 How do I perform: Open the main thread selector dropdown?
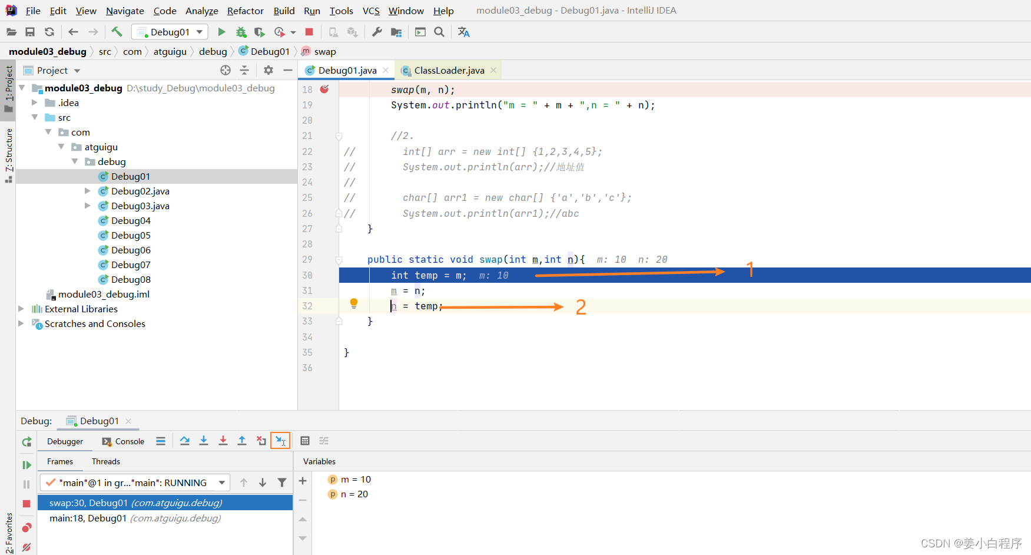click(135, 483)
